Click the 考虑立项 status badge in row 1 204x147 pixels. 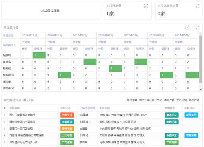click(x=67, y=115)
